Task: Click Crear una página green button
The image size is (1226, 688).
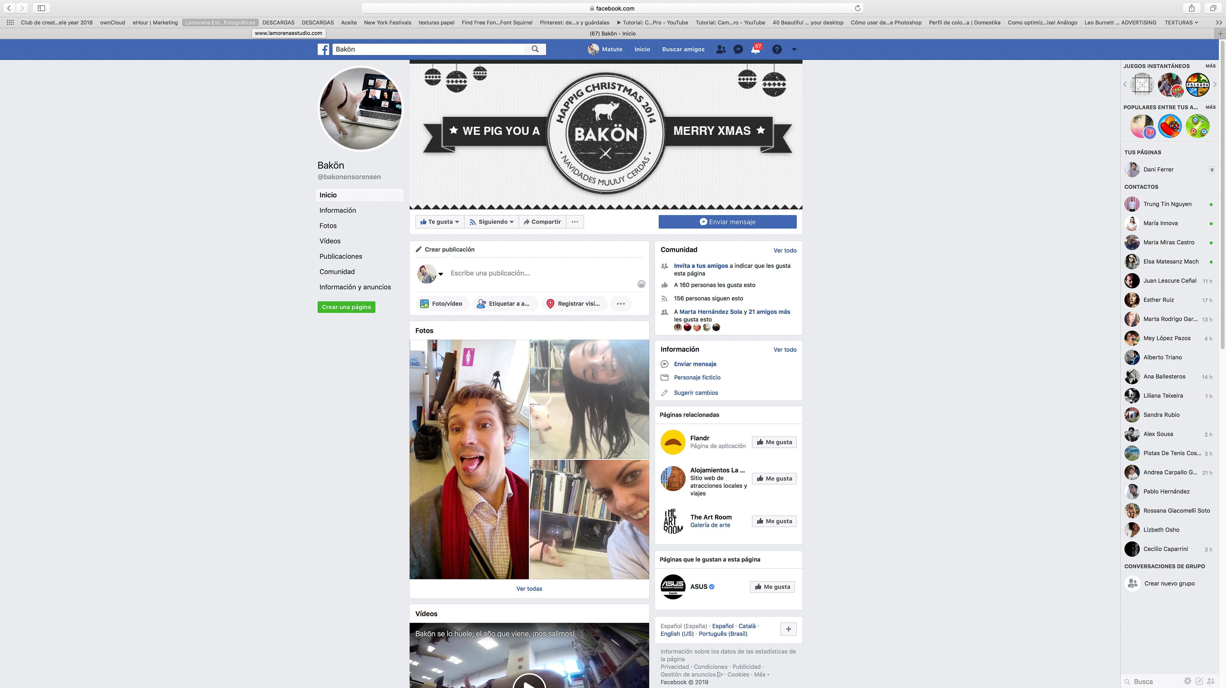Action: [346, 307]
